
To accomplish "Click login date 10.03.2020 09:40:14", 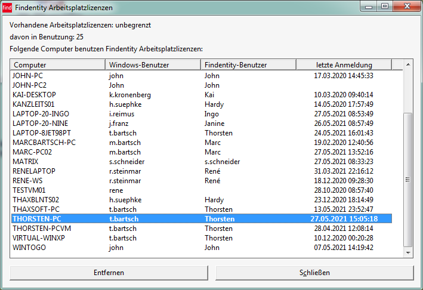I will [344, 95].
